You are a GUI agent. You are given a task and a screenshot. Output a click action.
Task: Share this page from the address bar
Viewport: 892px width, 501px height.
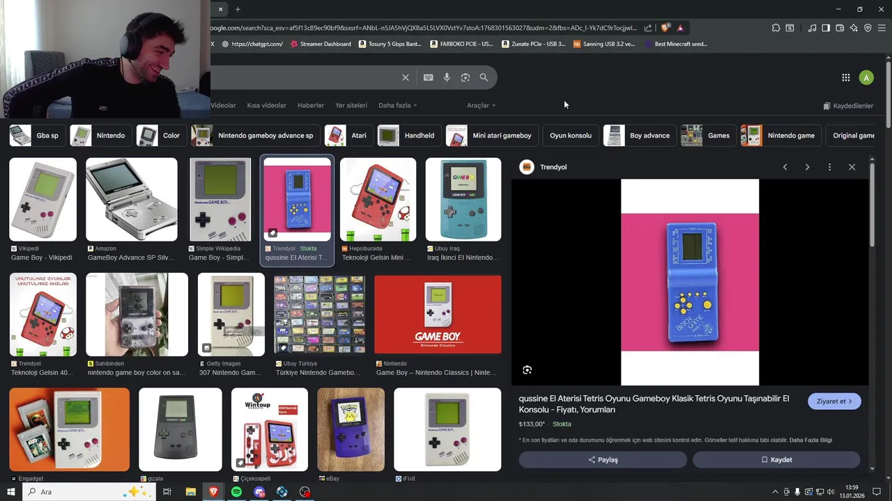(x=648, y=28)
